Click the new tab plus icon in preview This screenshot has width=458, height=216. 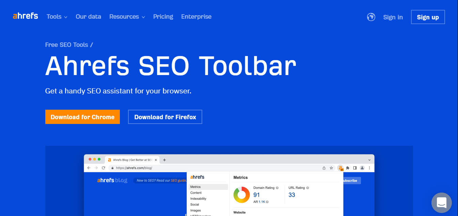point(164,160)
